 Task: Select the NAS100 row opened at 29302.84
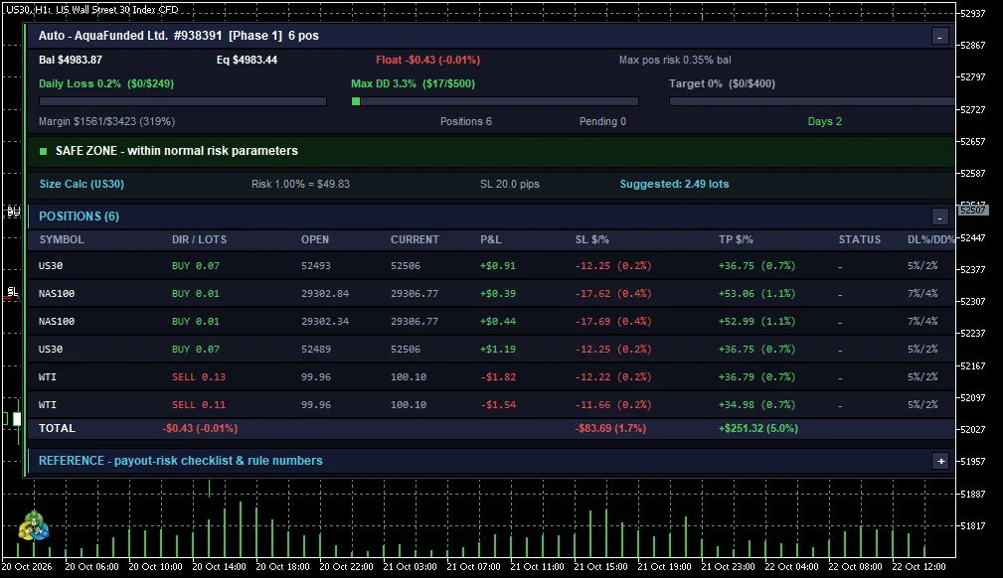click(x=491, y=294)
